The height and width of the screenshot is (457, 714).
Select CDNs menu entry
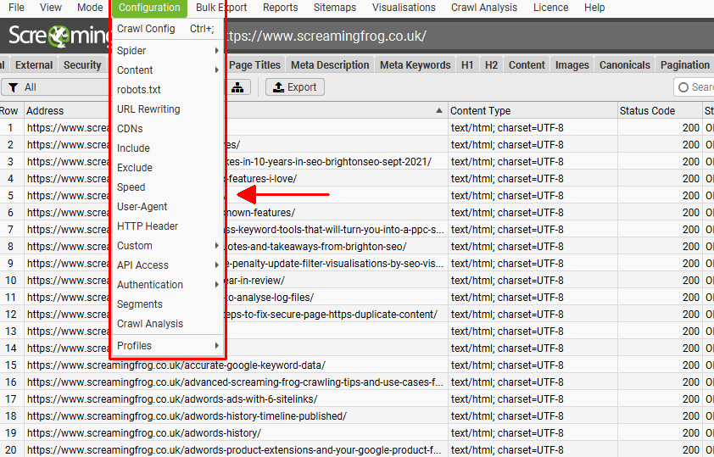[167, 129]
